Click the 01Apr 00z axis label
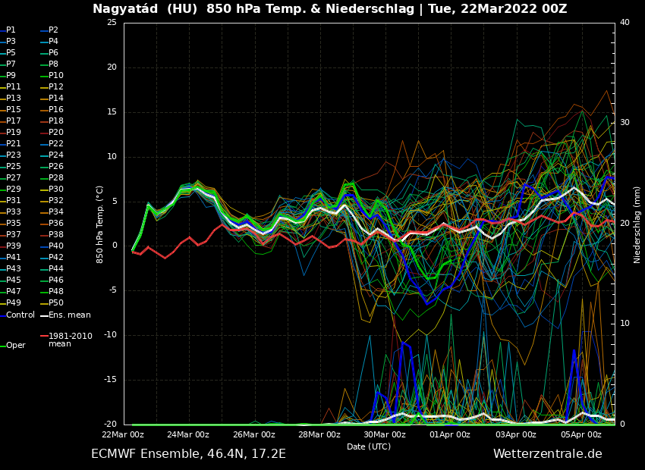The image size is (645, 470). [450, 435]
